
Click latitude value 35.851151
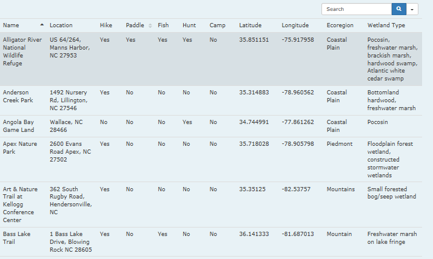[254, 40]
